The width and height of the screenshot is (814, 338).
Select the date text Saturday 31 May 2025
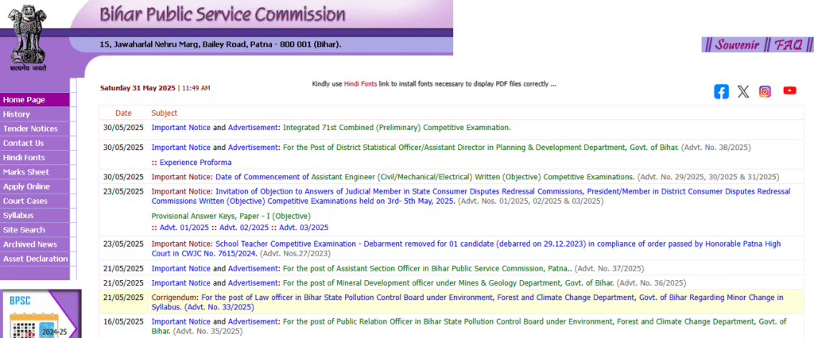(138, 88)
